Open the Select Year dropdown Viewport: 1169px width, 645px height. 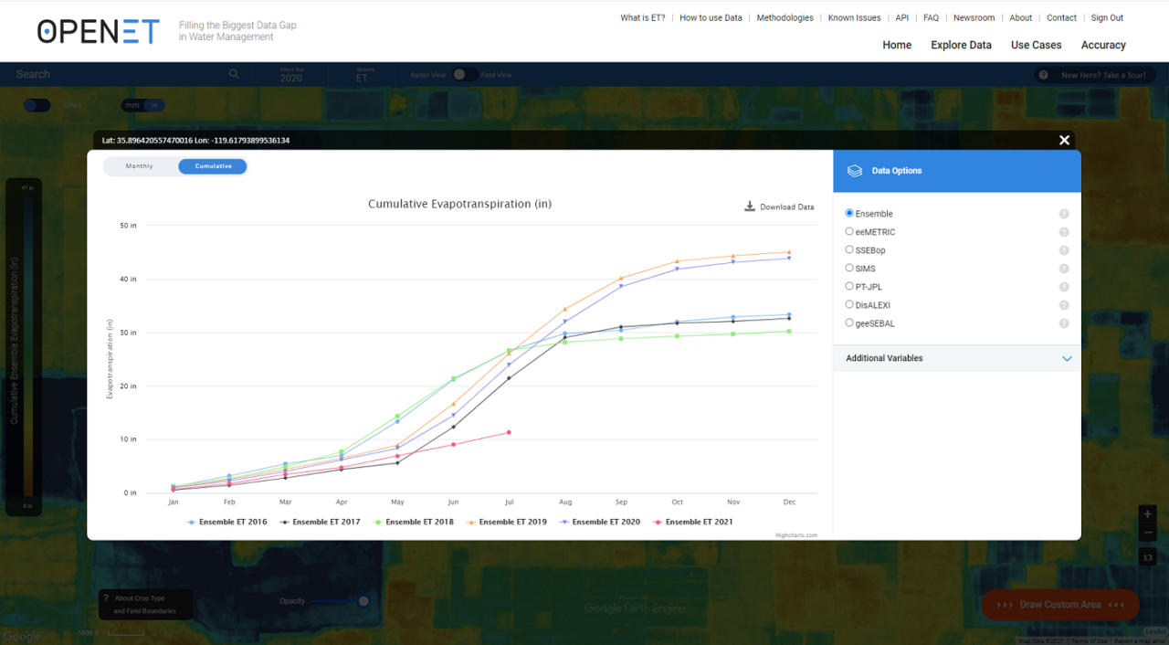[290, 78]
